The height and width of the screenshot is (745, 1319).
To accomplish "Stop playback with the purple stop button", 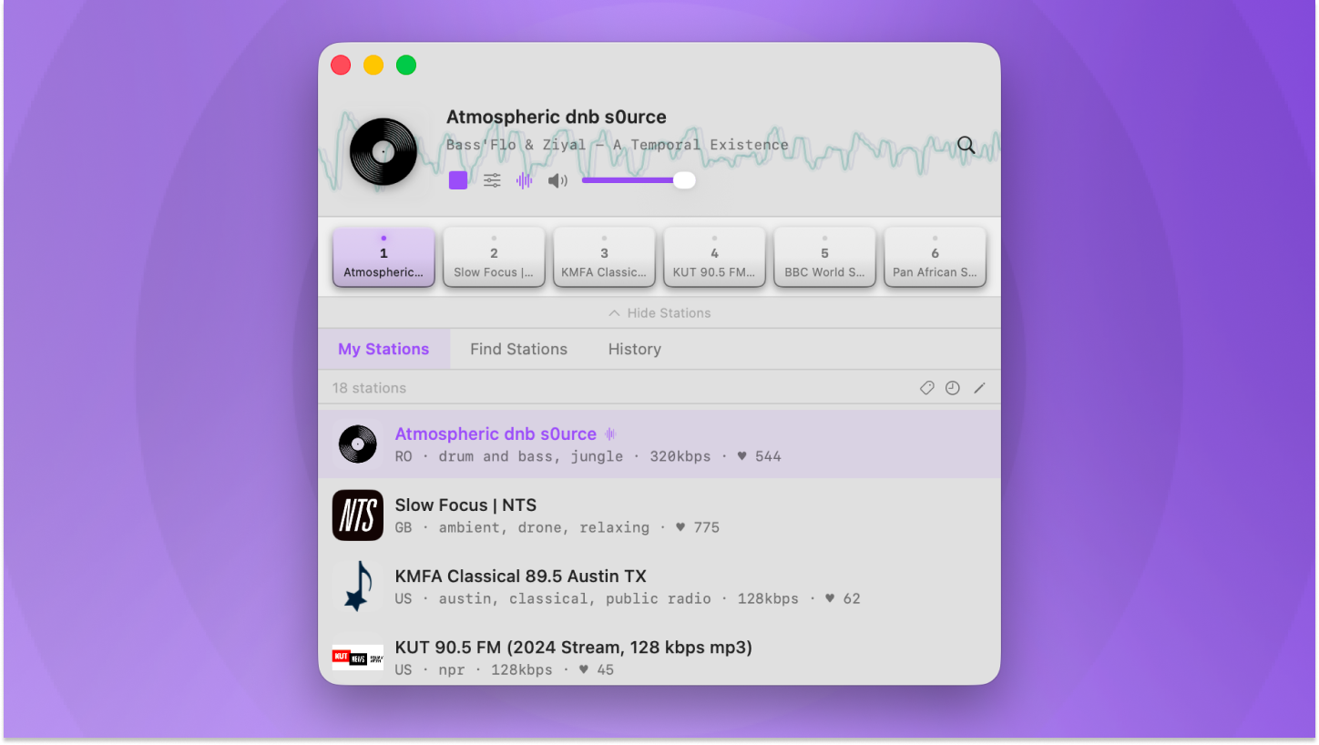I will tap(458, 180).
